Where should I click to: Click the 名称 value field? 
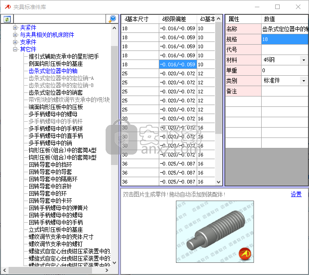pos(285,29)
